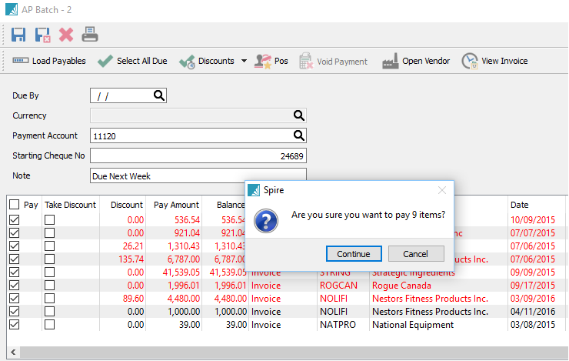Open Payment Account lookup search icon
Screen dimensions: 569x361
pyautogui.click(x=298, y=135)
